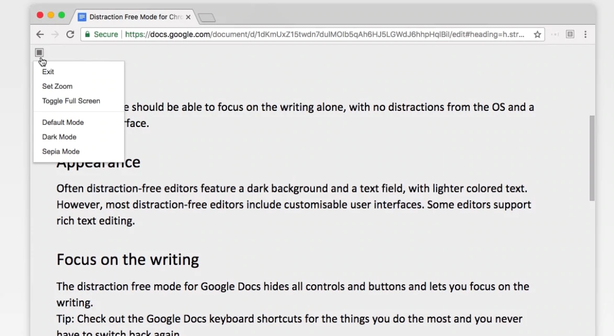The image size is (614, 336).
Task: Open a new tab with the new-tab button
Action: pos(207,18)
